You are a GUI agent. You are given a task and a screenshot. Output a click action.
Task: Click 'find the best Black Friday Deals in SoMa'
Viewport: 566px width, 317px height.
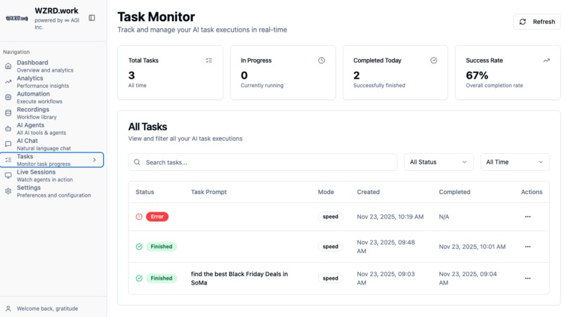pyautogui.click(x=239, y=278)
